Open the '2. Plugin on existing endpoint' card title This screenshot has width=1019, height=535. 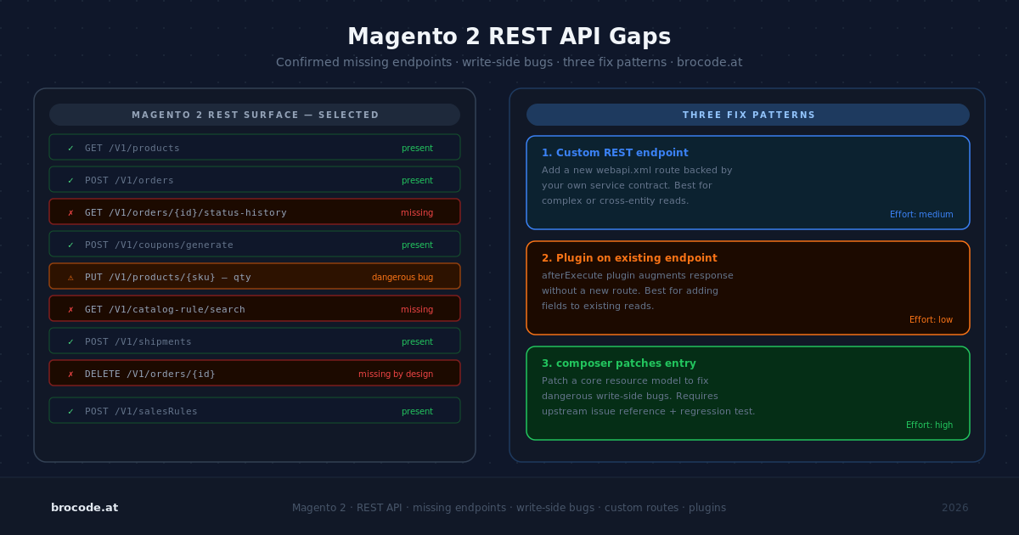coord(629,258)
